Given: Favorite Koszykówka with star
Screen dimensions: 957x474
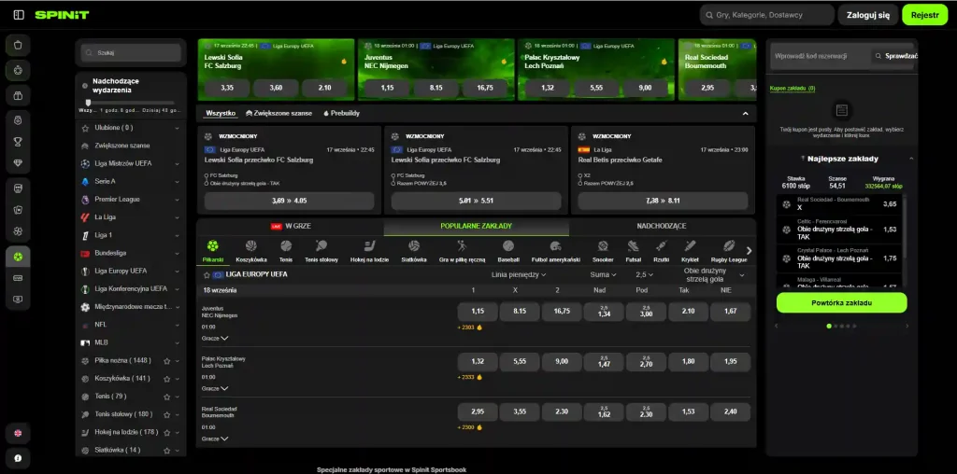Looking at the screenshot, I should pyautogui.click(x=166, y=378).
